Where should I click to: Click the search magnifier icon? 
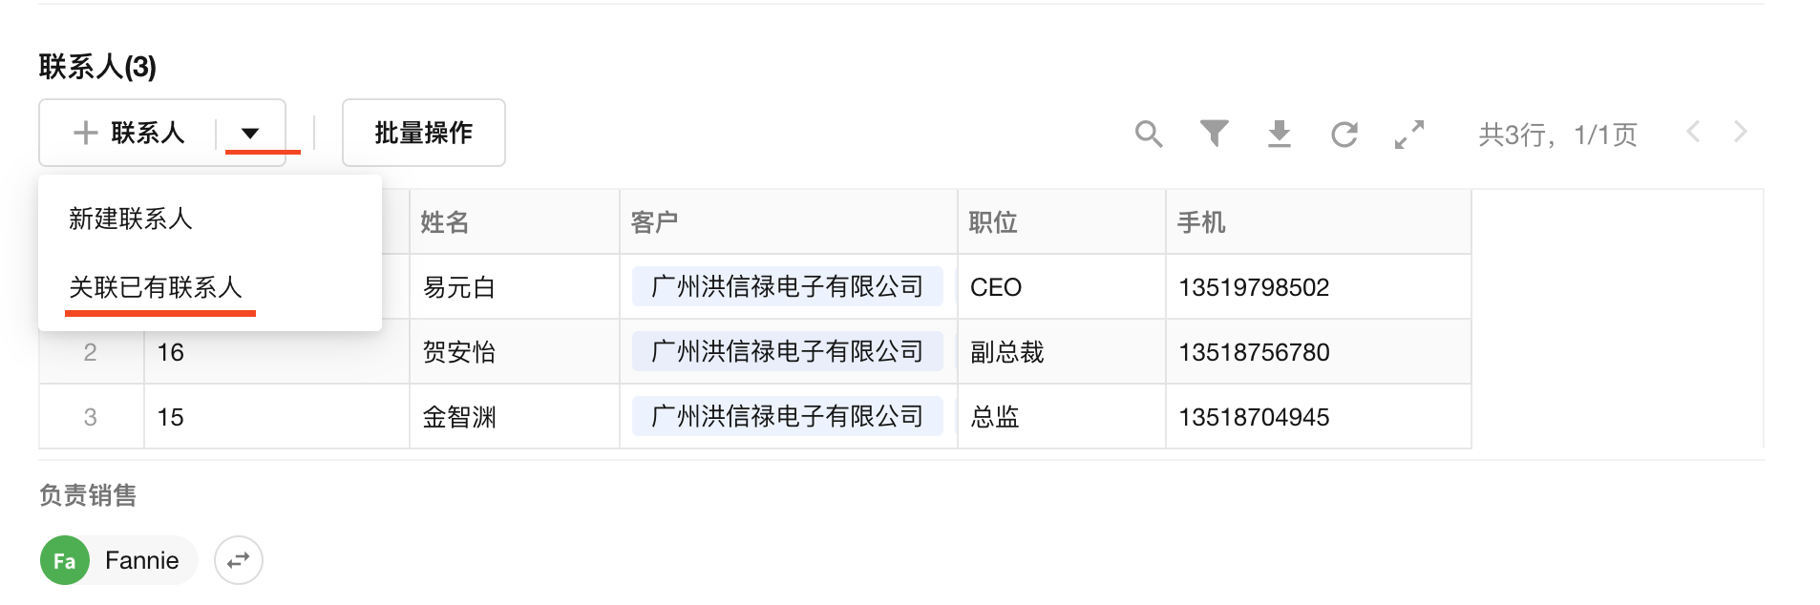(x=1149, y=135)
